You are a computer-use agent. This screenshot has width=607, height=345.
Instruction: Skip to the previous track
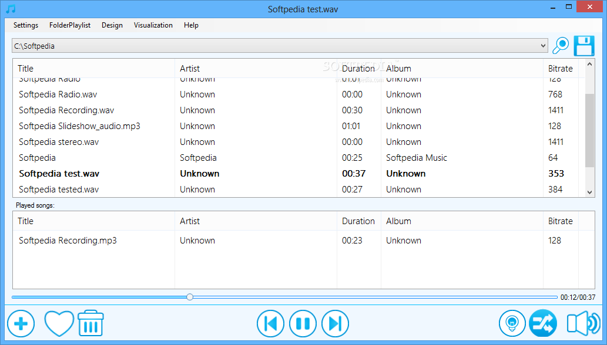270,323
